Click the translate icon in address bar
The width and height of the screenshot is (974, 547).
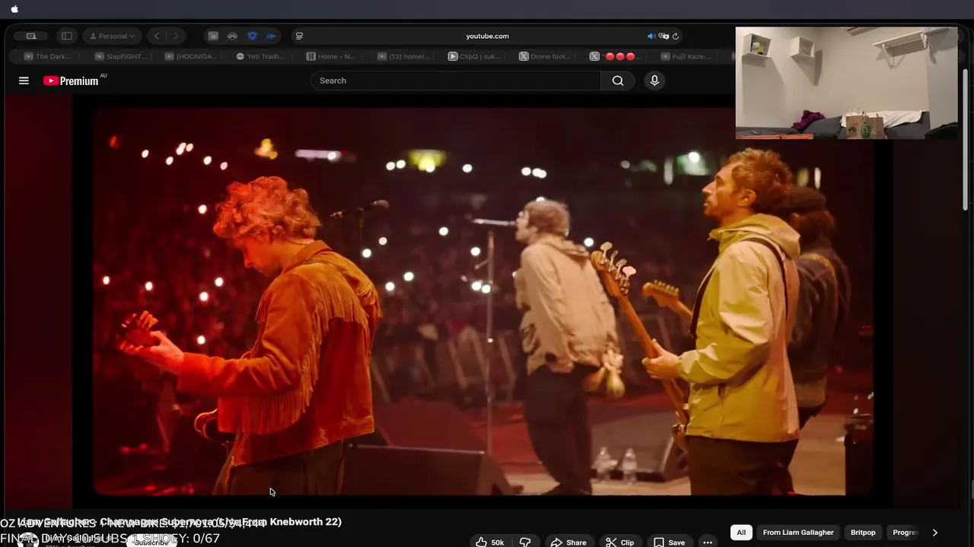coord(664,36)
